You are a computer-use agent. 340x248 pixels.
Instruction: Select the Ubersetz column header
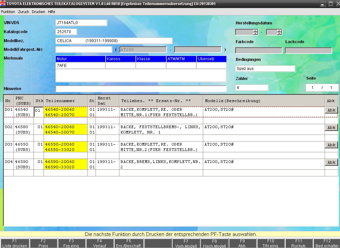212,59
